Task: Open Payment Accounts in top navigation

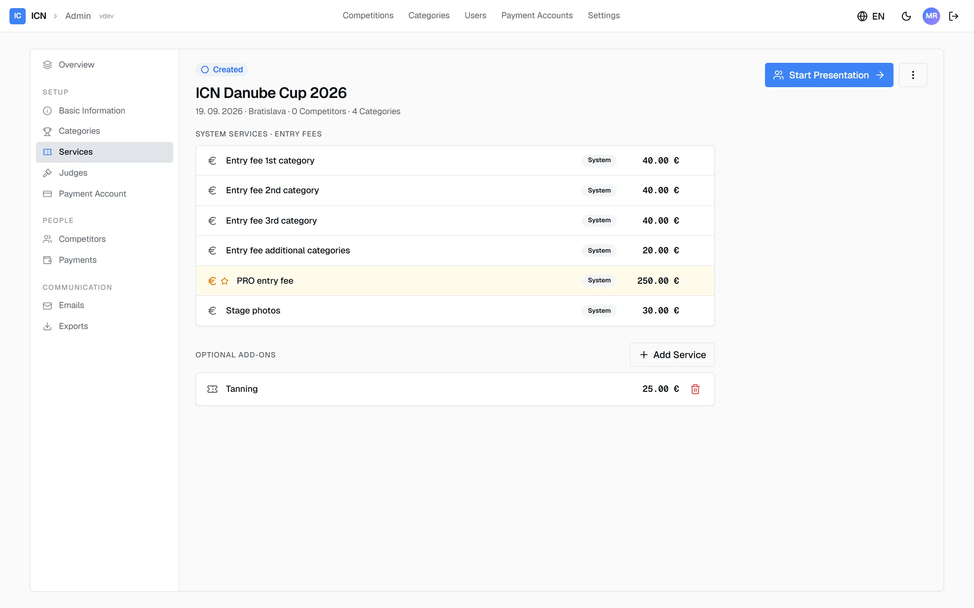Action: pyautogui.click(x=537, y=15)
